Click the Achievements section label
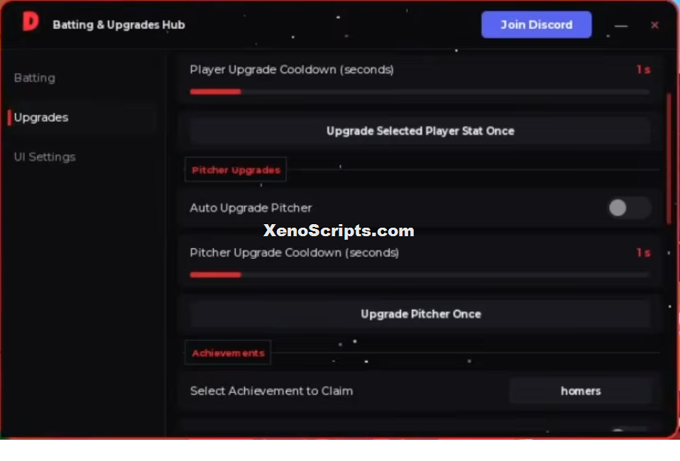680x461 pixels. pyautogui.click(x=228, y=352)
